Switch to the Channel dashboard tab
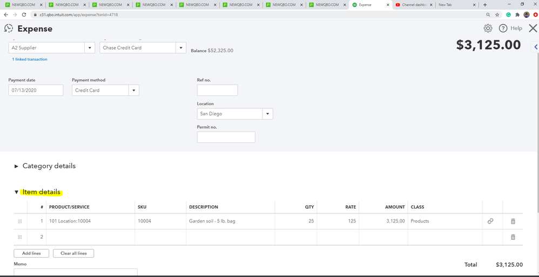The width and height of the screenshot is (539, 277). click(x=414, y=5)
